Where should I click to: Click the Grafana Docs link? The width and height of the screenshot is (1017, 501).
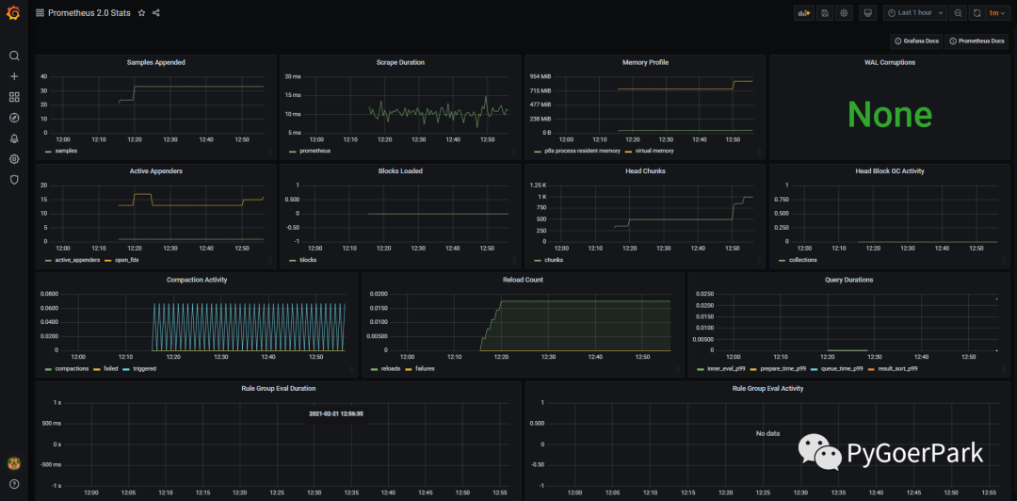coord(916,40)
